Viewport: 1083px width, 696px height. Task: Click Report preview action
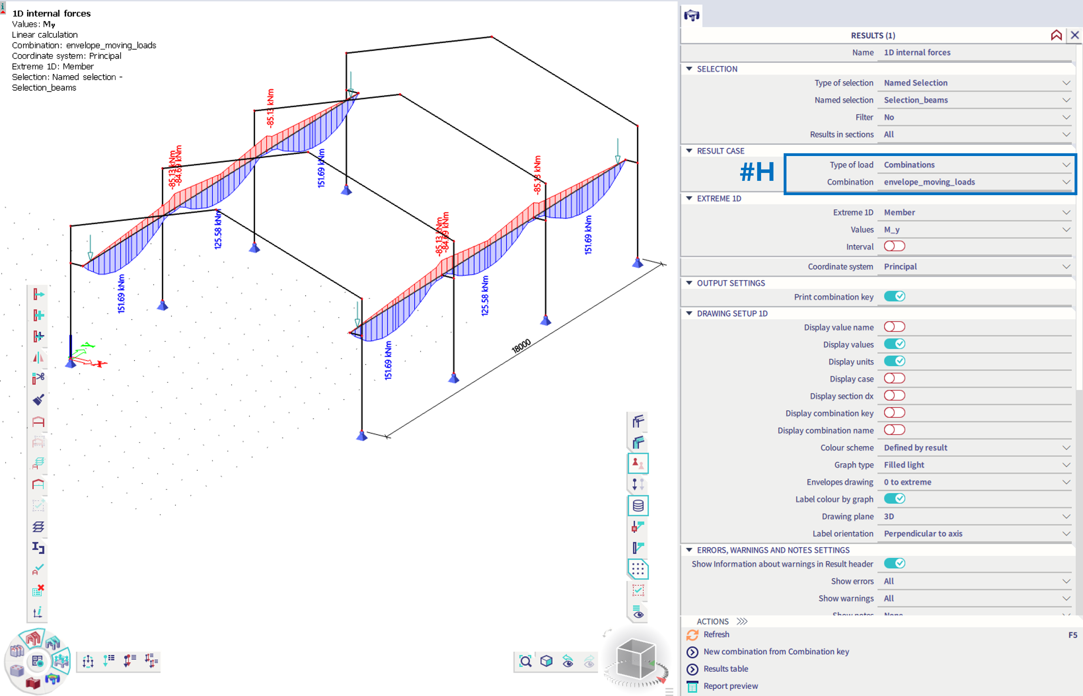pos(730,686)
